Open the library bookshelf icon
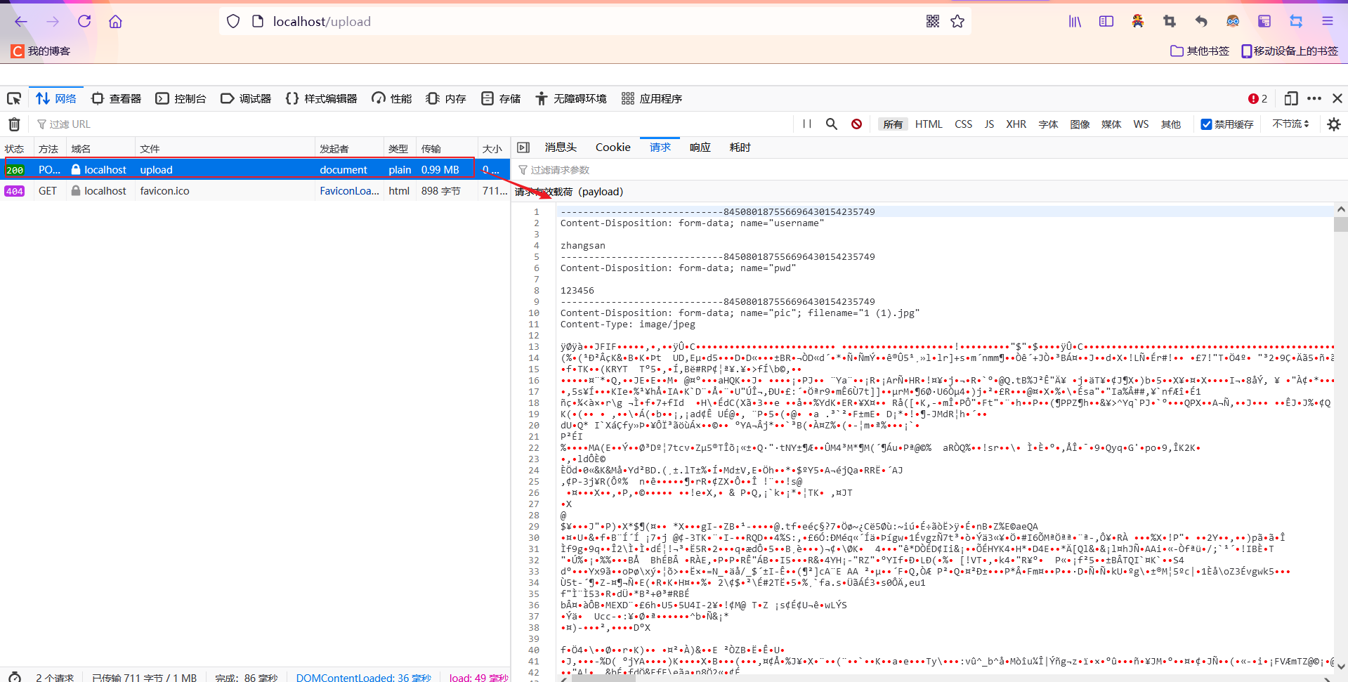The height and width of the screenshot is (682, 1348). point(1075,22)
